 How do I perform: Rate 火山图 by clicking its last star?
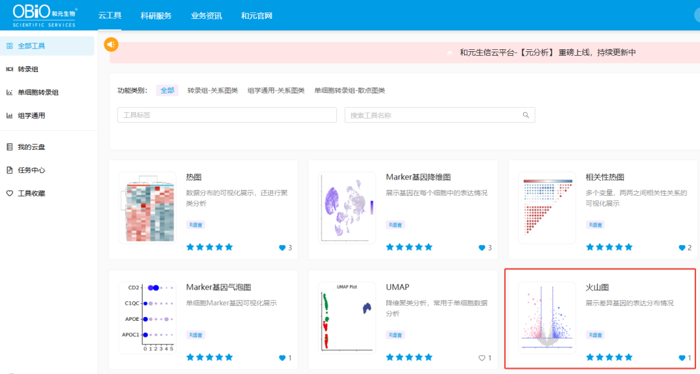pyautogui.click(x=629, y=356)
